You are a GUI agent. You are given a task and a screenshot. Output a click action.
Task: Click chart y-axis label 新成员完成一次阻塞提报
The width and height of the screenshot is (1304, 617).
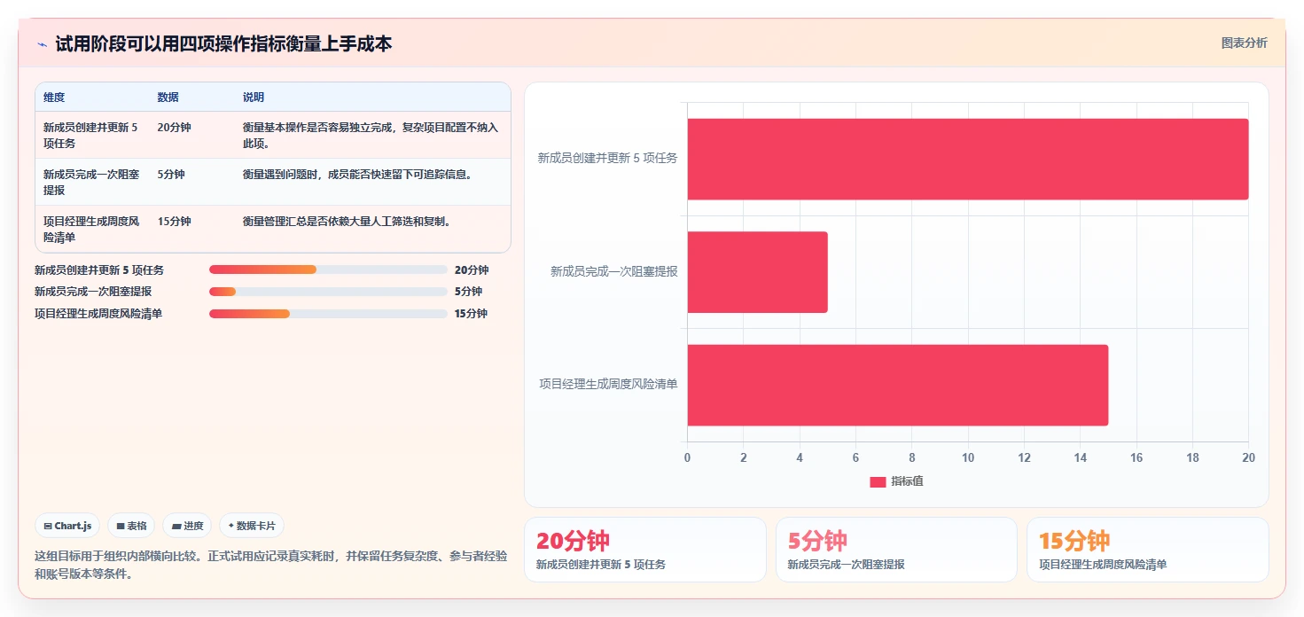pos(613,272)
